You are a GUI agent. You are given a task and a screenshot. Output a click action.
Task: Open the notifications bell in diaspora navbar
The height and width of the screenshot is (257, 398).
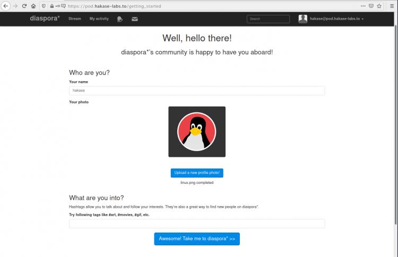pyautogui.click(x=120, y=19)
